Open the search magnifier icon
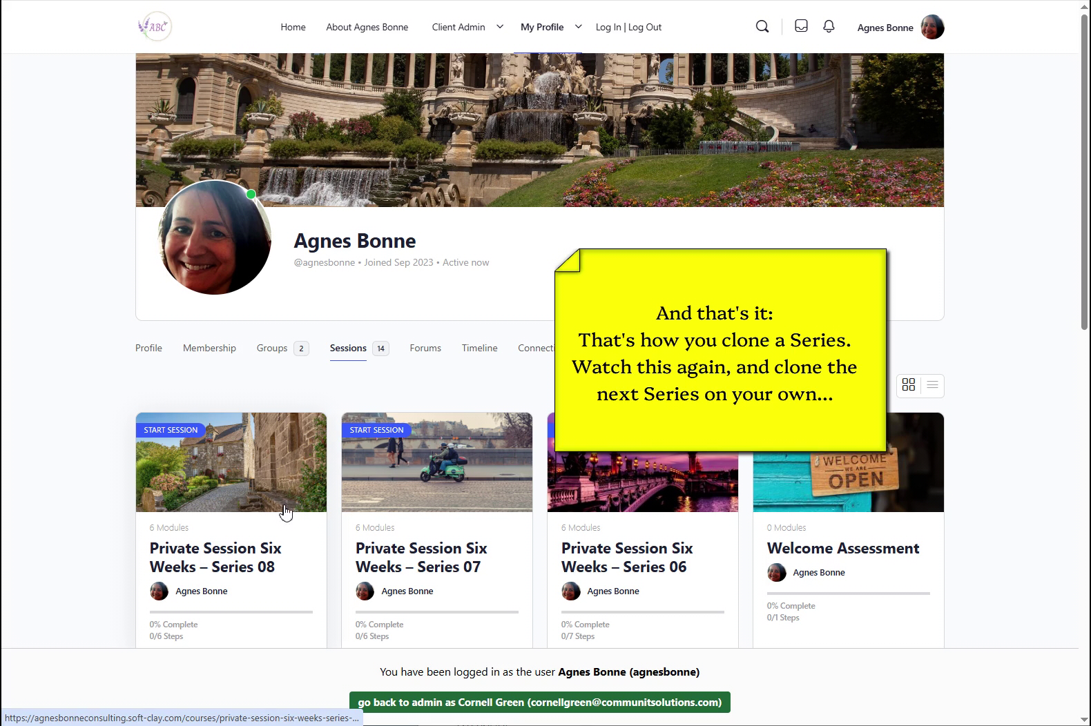 762,27
